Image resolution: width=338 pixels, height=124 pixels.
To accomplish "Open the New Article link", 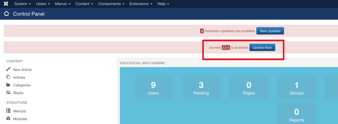I will click(23, 70).
